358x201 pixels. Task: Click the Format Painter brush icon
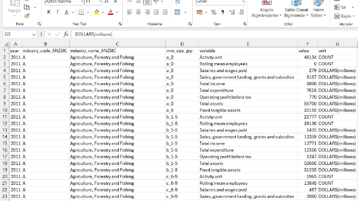click(x=27, y=16)
